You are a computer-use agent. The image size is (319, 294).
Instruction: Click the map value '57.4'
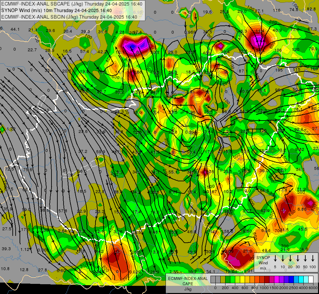tap(84, 51)
